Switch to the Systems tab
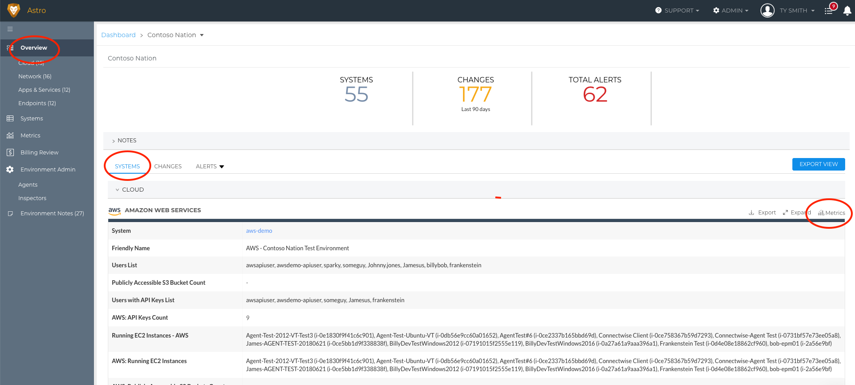The height and width of the screenshot is (385, 855). (128, 167)
